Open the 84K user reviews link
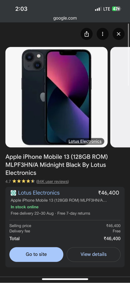130x283 pixels. [53, 181]
